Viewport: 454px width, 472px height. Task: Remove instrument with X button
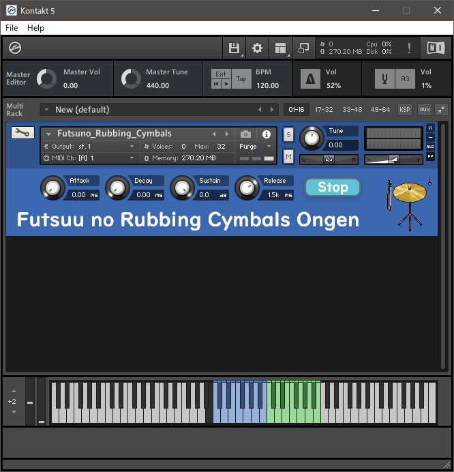(x=431, y=128)
